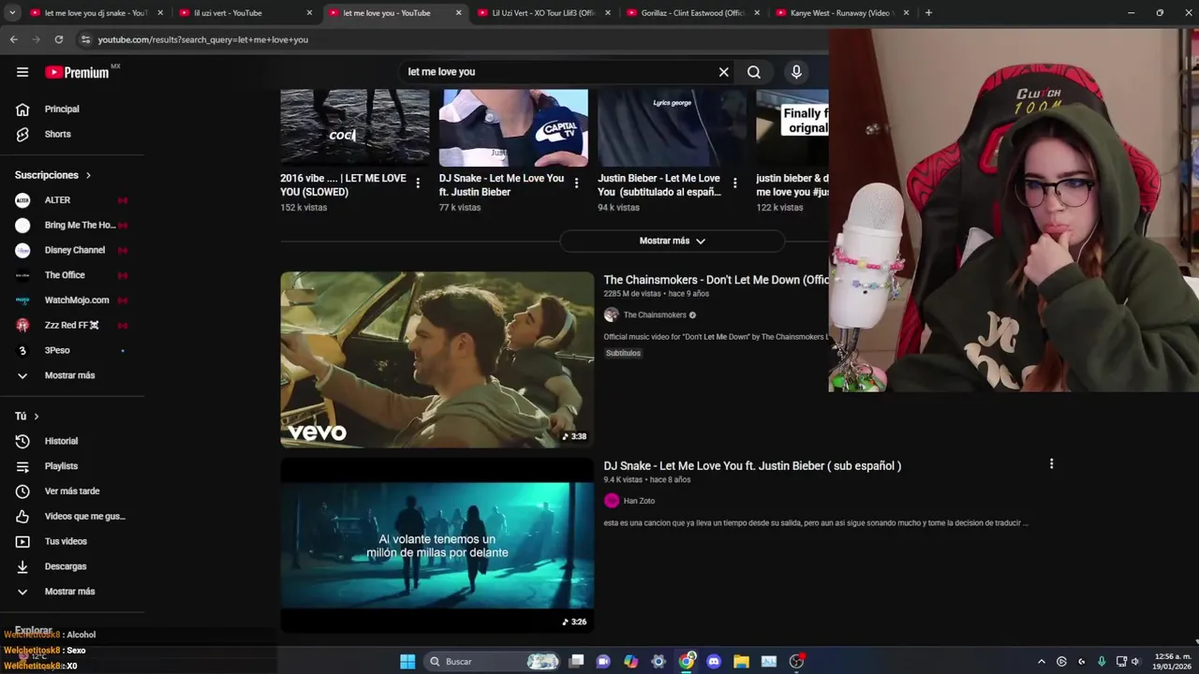
Task: Open 'DJ Snake - Let Me Love You ( sub español )' title
Action: coord(752,466)
